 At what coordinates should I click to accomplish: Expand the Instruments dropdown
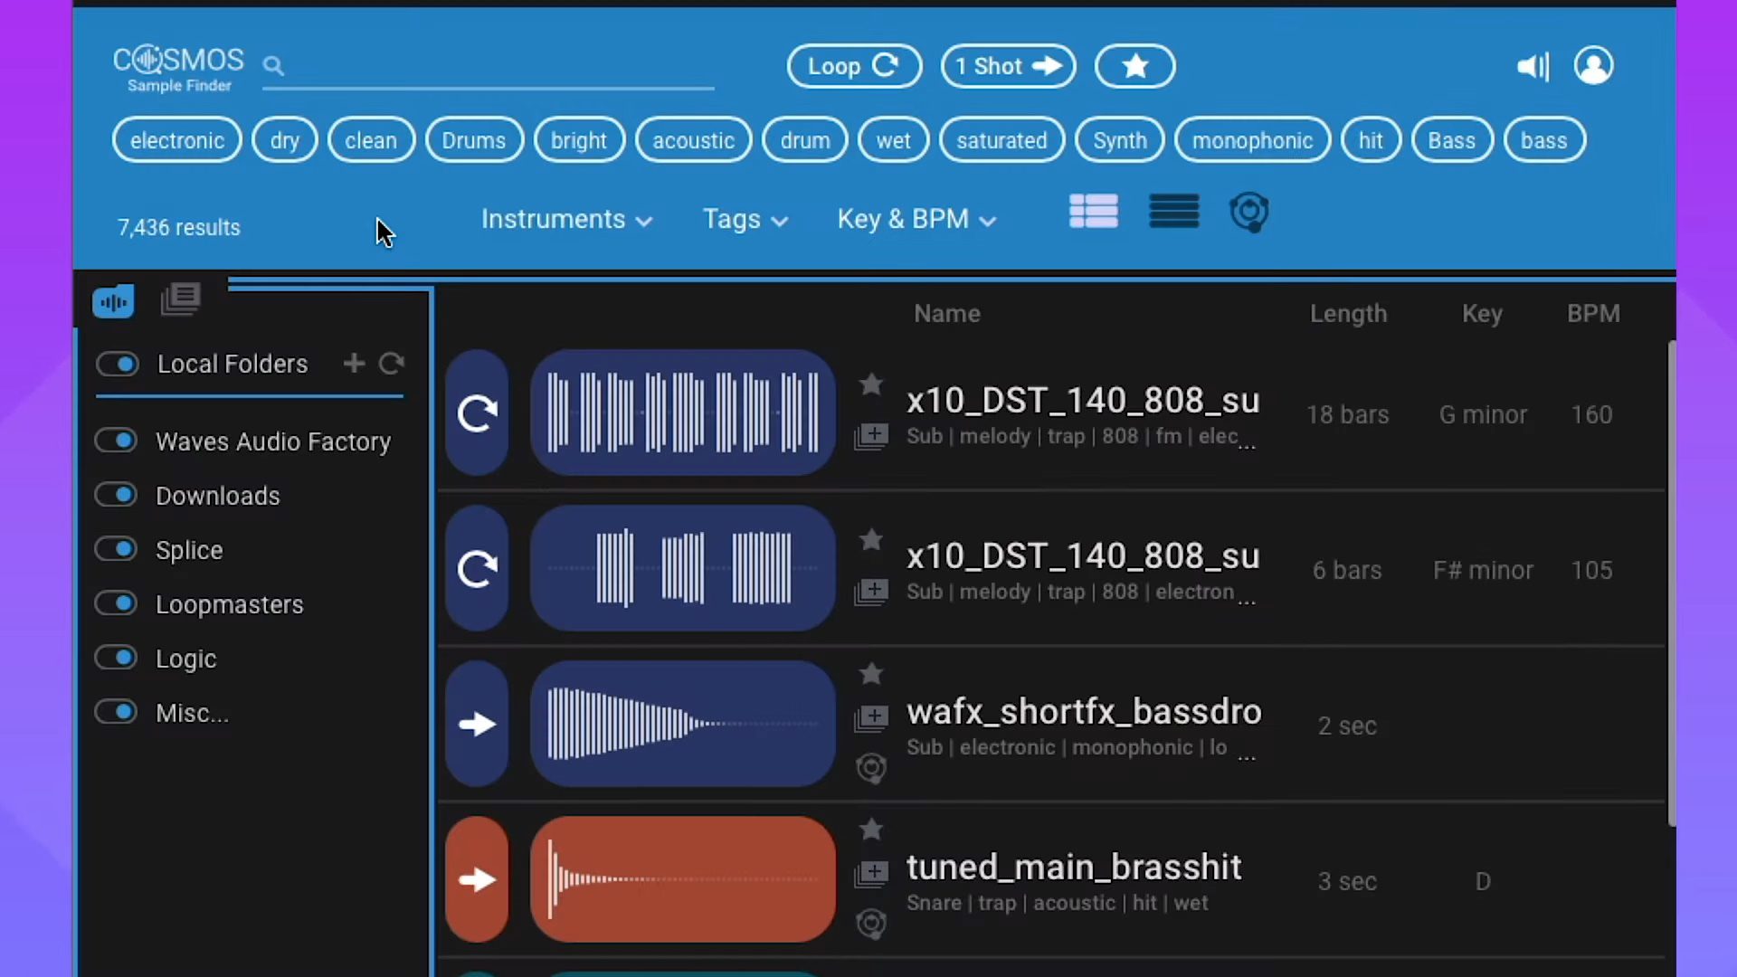click(566, 220)
